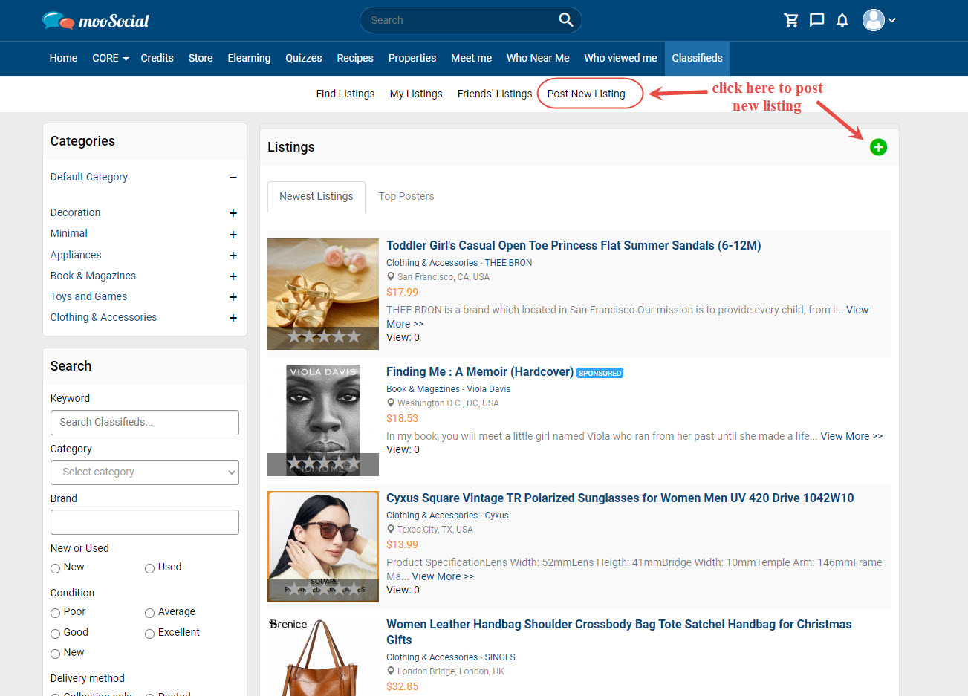Click the Post New Listing link
The image size is (968, 696).
586,94
